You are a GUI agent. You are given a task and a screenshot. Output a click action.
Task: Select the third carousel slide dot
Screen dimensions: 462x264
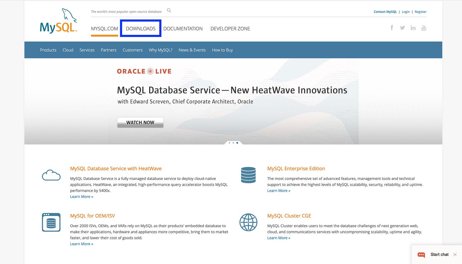237,143
